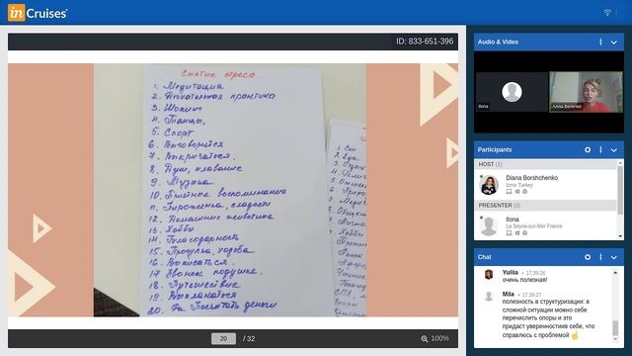Click the zoom magnifier icon

[x=425, y=338]
